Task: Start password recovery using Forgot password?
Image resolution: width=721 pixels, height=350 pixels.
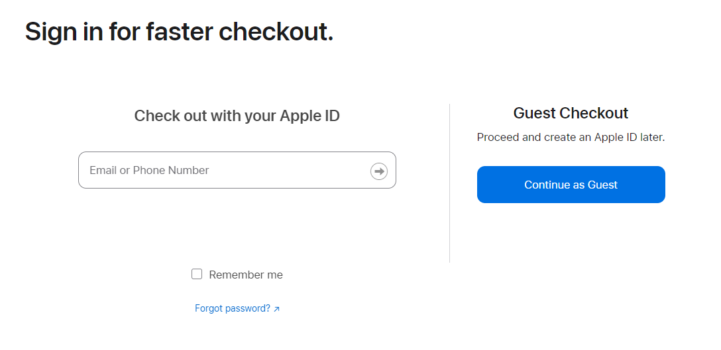Action: click(x=233, y=308)
